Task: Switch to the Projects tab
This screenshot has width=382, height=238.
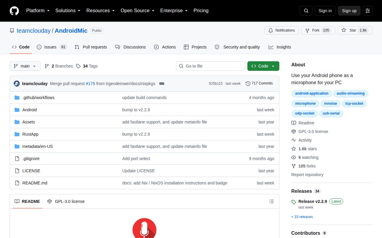Action: [x=195, y=47]
